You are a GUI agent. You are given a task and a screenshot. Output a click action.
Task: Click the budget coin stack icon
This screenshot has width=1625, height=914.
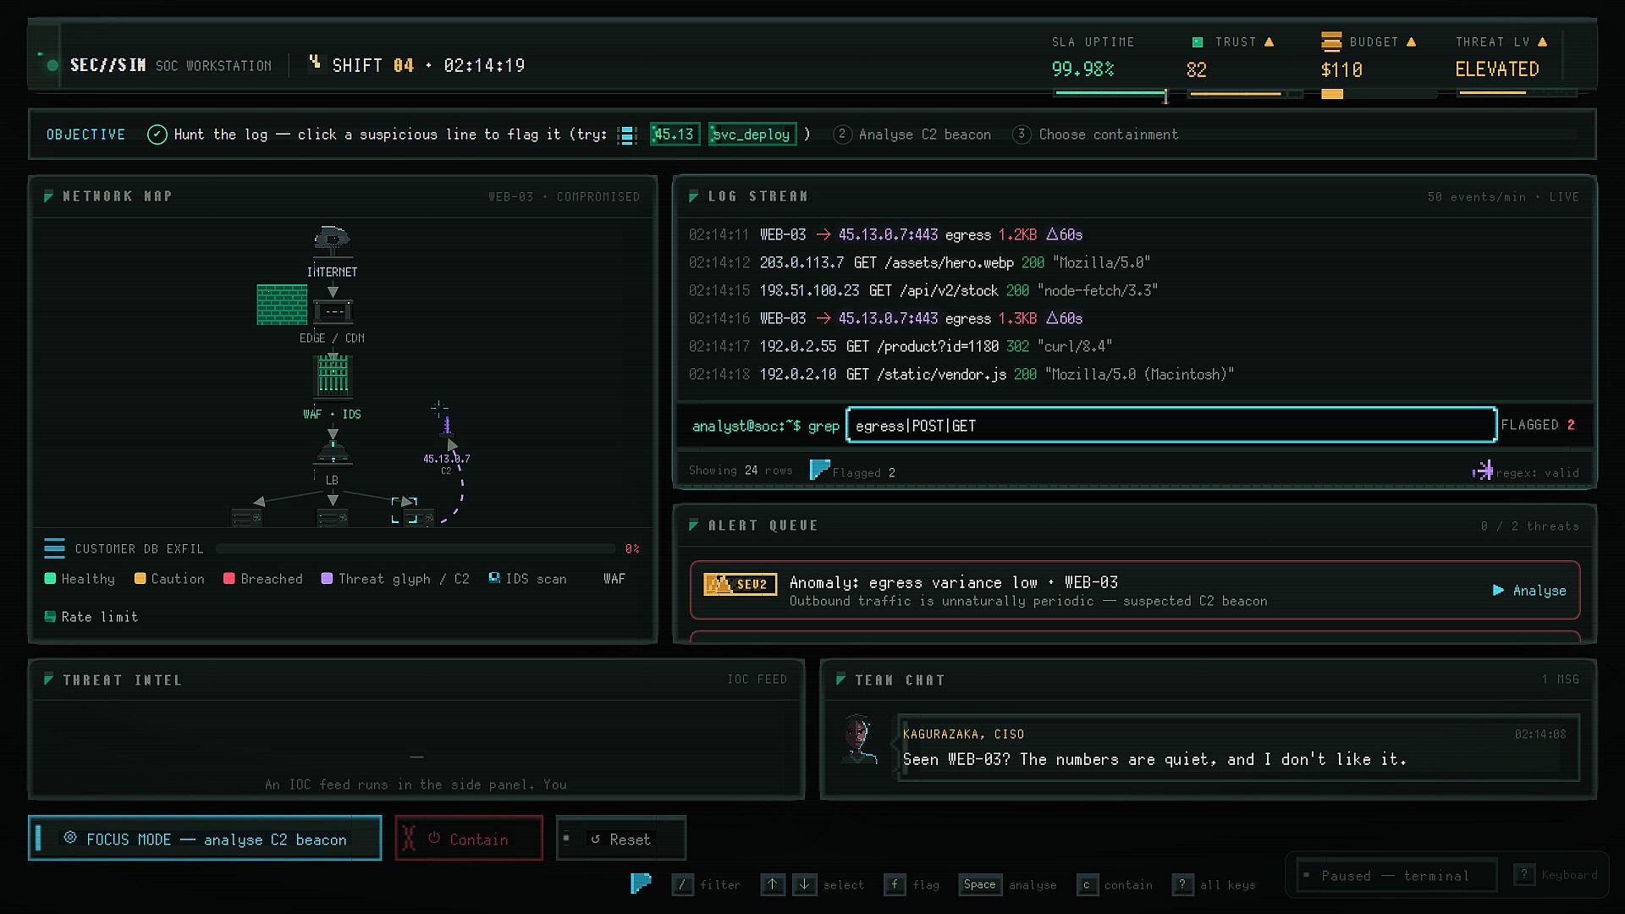1331,41
